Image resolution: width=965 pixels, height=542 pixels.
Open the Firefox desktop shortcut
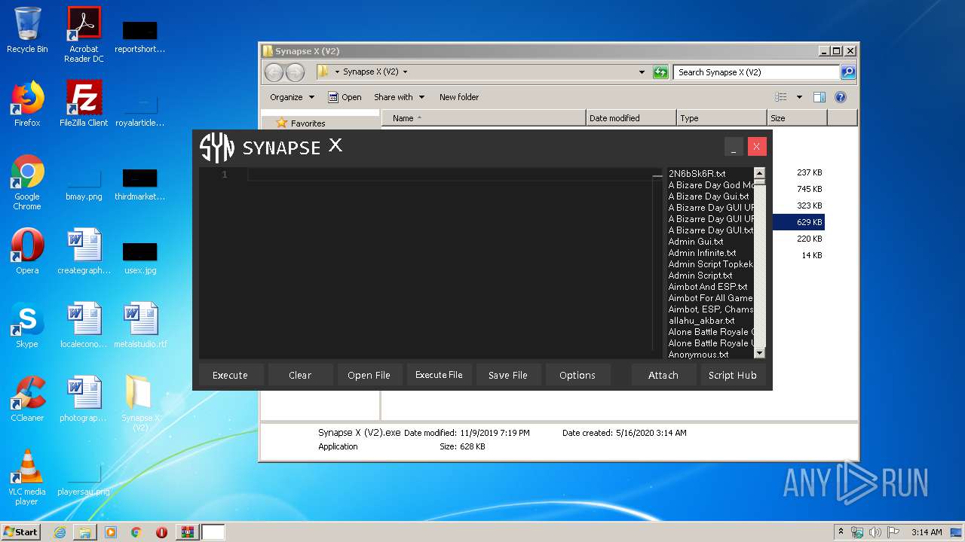click(27, 103)
